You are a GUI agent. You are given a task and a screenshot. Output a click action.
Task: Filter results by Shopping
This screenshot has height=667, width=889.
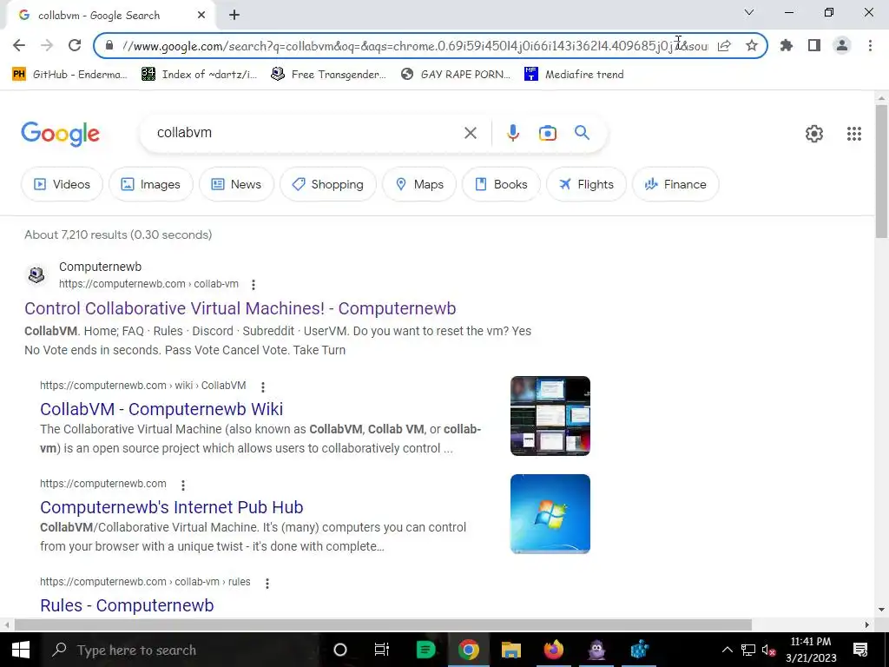point(327,184)
